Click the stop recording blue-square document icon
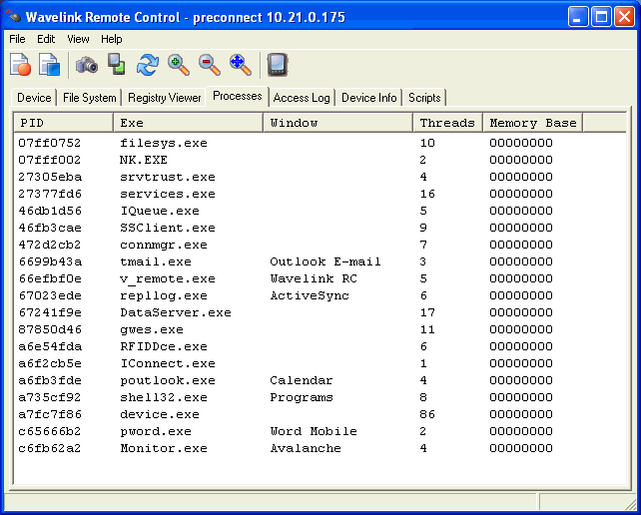This screenshot has height=515, width=641. tap(50, 65)
